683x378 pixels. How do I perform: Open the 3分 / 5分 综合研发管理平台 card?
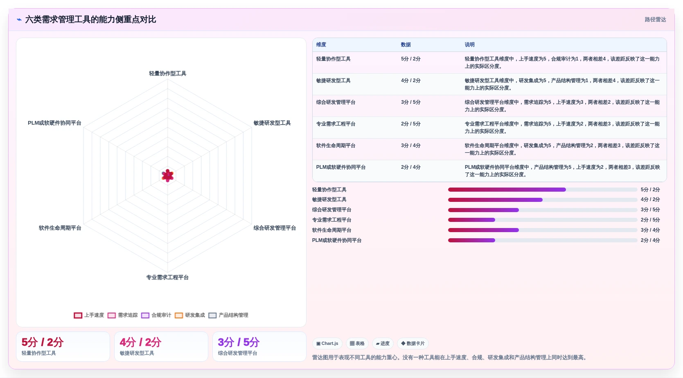point(259,347)
